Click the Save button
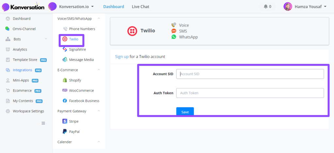Image resolution: width=334 pixels, height=153 pixels. 185,112
